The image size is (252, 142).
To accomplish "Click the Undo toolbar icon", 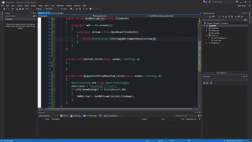I will [27, 9].
